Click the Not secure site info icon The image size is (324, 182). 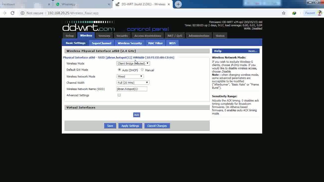coord(23,13)
